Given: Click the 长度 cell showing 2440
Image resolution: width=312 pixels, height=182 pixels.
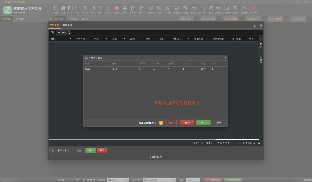Looking at the screenshot, I should (97, 69).
